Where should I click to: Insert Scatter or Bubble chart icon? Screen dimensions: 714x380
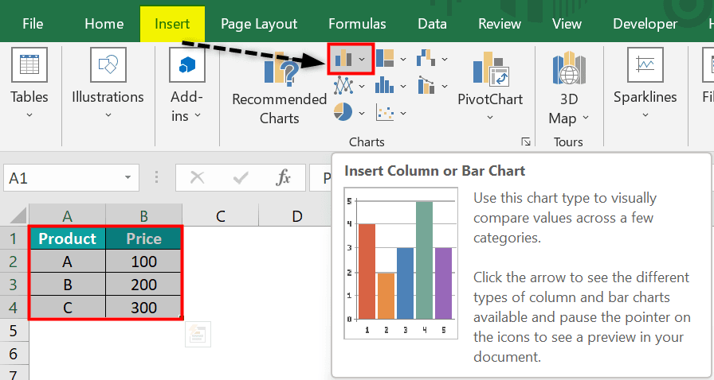[x=385, y=112]
